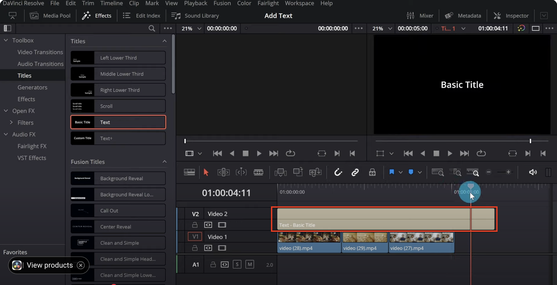Screen dimensions: 557x285
Task: Click the View products button
Action: click(x=49, y=265)
